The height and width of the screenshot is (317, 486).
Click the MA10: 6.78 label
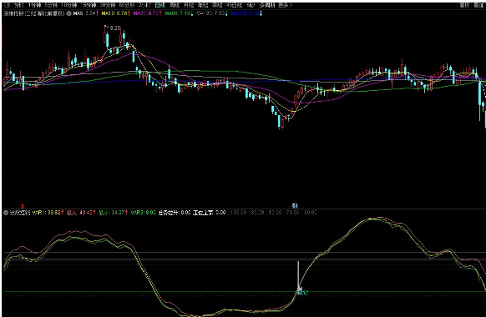(114, 13)
